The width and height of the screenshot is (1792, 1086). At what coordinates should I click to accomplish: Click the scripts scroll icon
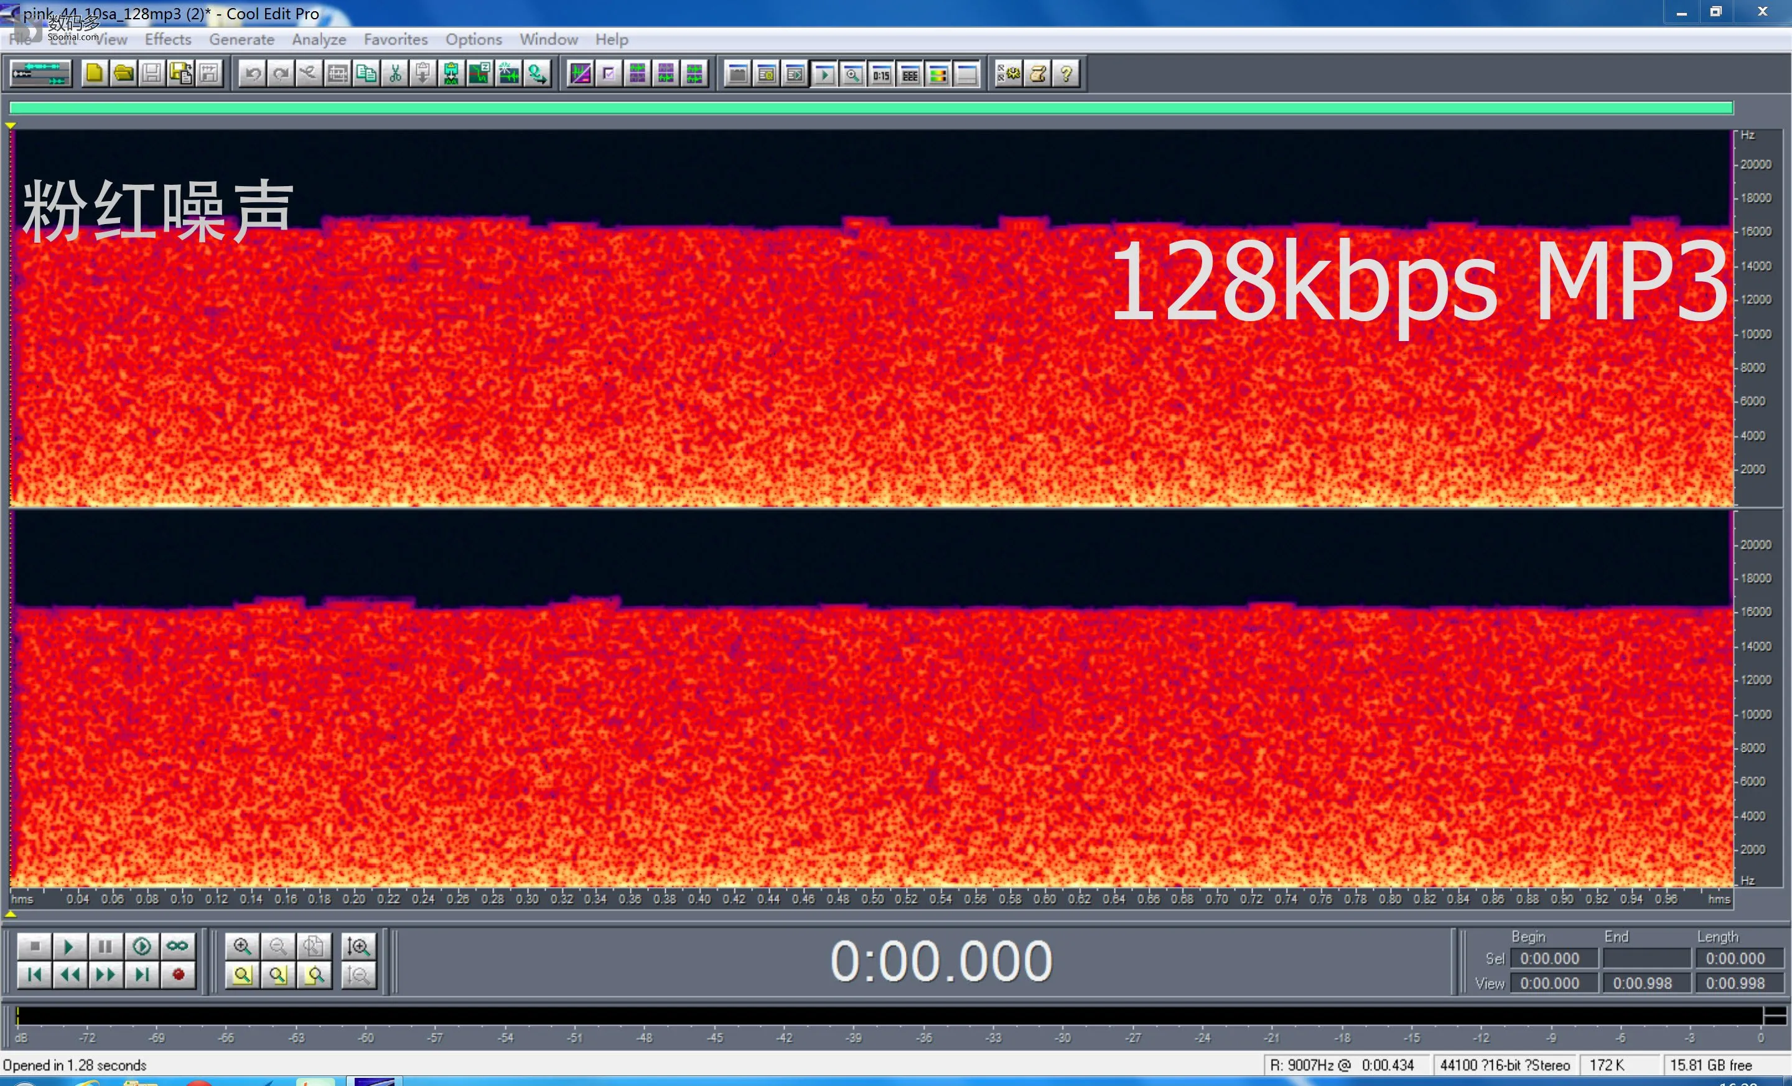click(x=1038, y=73)
